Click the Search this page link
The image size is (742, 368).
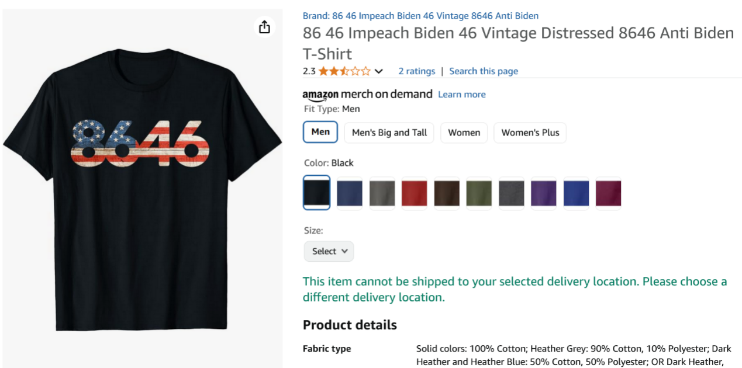tap(484, 71)
